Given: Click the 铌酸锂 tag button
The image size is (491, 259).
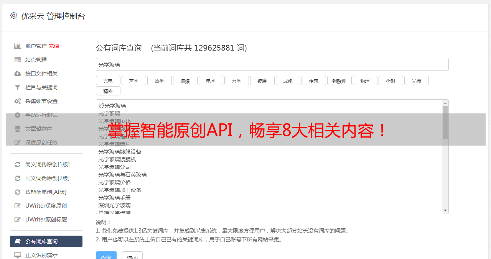Looking at the screenshot, I should [339, 80].
